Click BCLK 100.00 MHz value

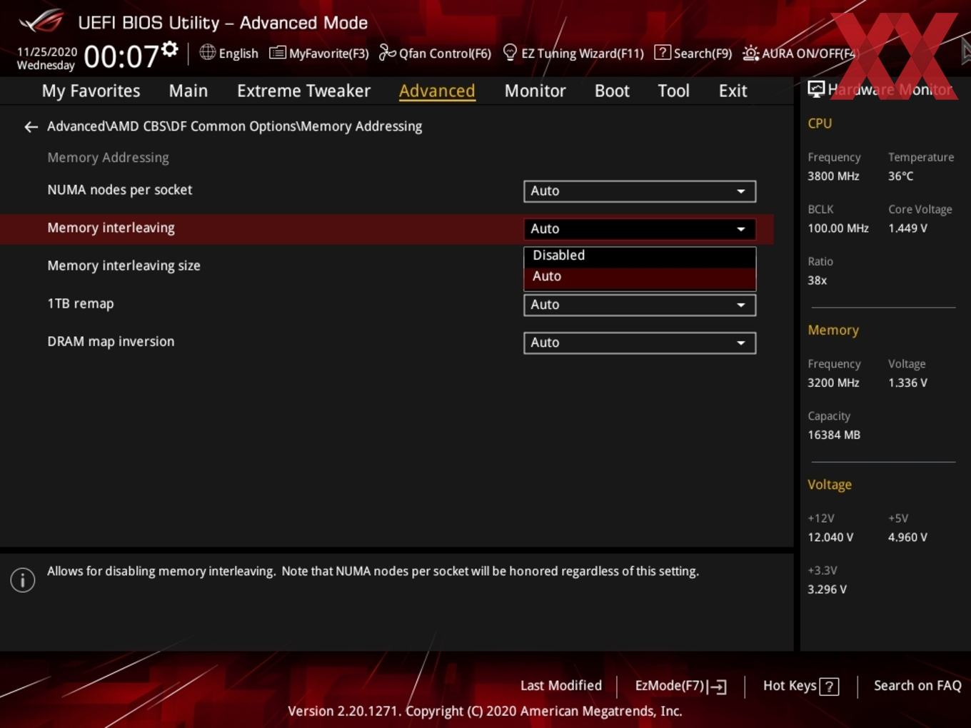(838, 228)
